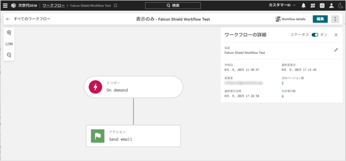Return to すべてのワークフロー
346x161 pixels.
pyautogui.click(x=32, y=19)
